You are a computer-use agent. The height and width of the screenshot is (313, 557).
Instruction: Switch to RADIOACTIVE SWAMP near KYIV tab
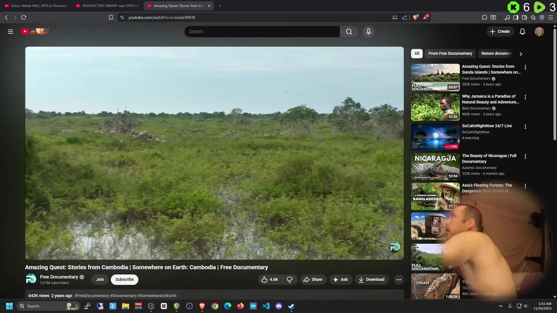tap(107, 6)
